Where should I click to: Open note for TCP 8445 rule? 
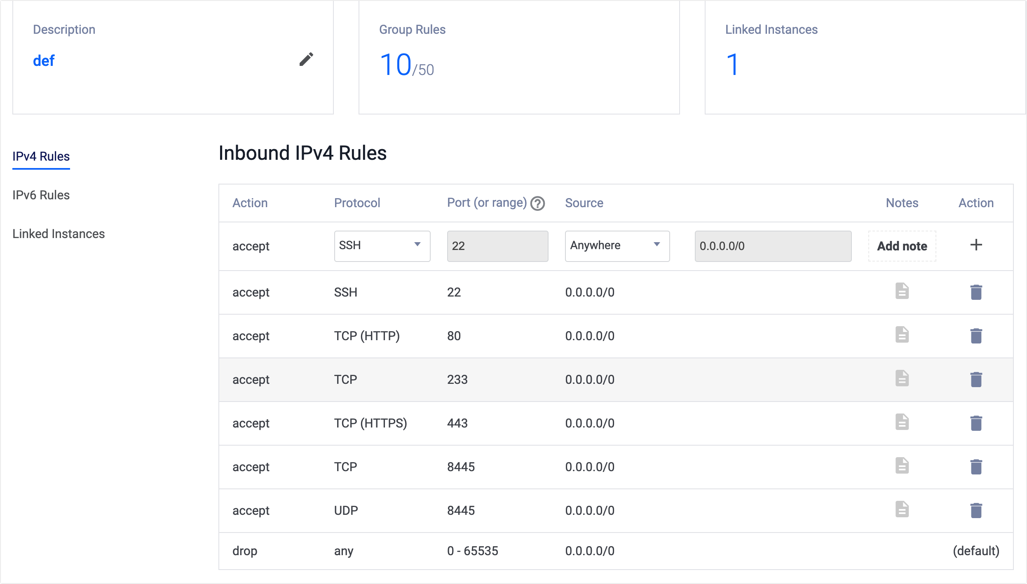pos(902,466)
